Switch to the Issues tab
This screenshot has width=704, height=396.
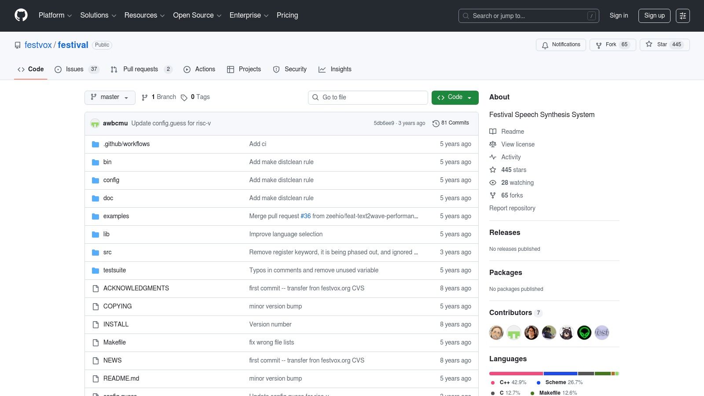pos(74,70)
